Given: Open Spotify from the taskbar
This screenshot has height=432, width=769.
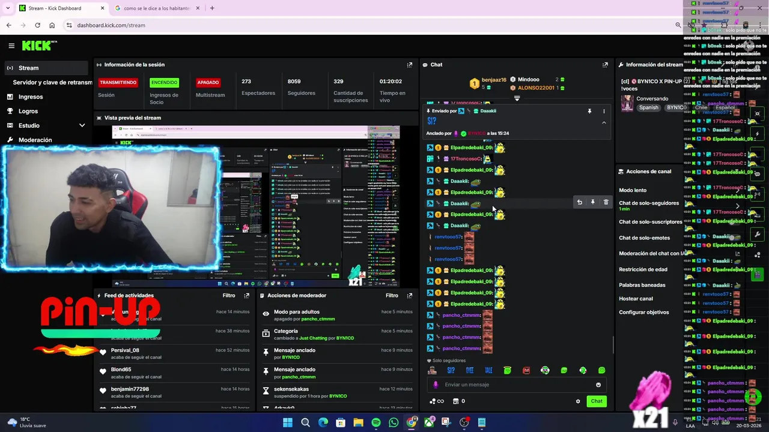Looking at the screenshot, I should pyautogui.click(x=376, y=422).
